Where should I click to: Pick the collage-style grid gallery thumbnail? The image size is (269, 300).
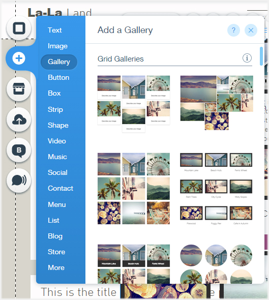click(217, 103)
